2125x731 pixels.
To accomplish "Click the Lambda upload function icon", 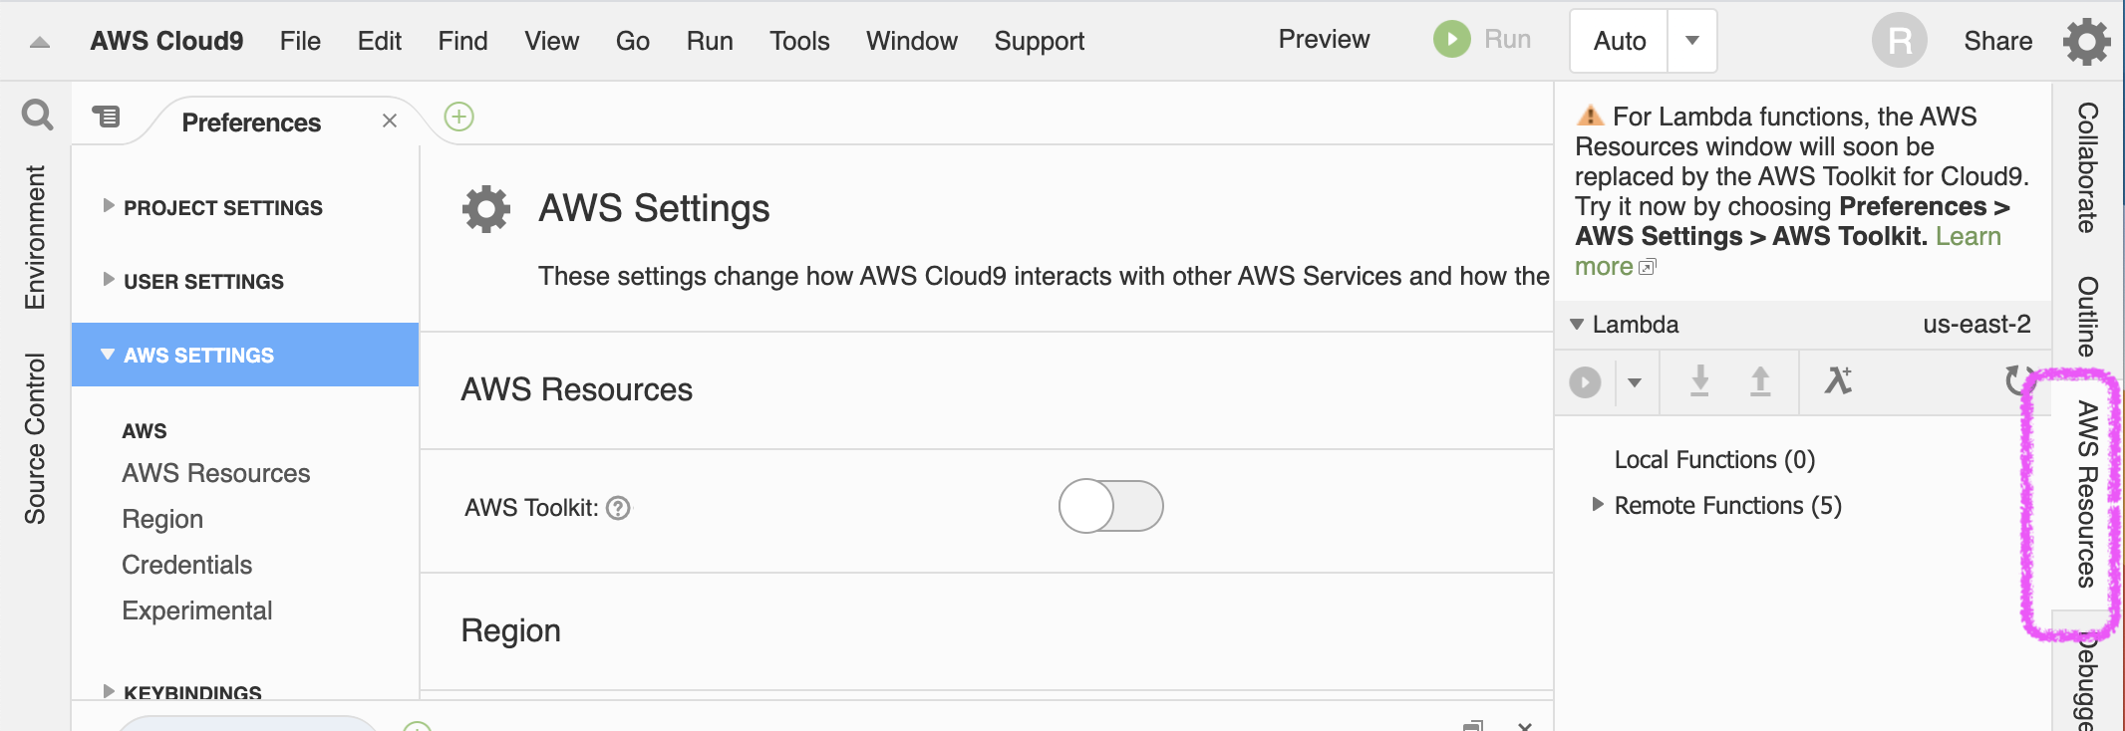I will pyautogui.click(x=1760, y=381).
